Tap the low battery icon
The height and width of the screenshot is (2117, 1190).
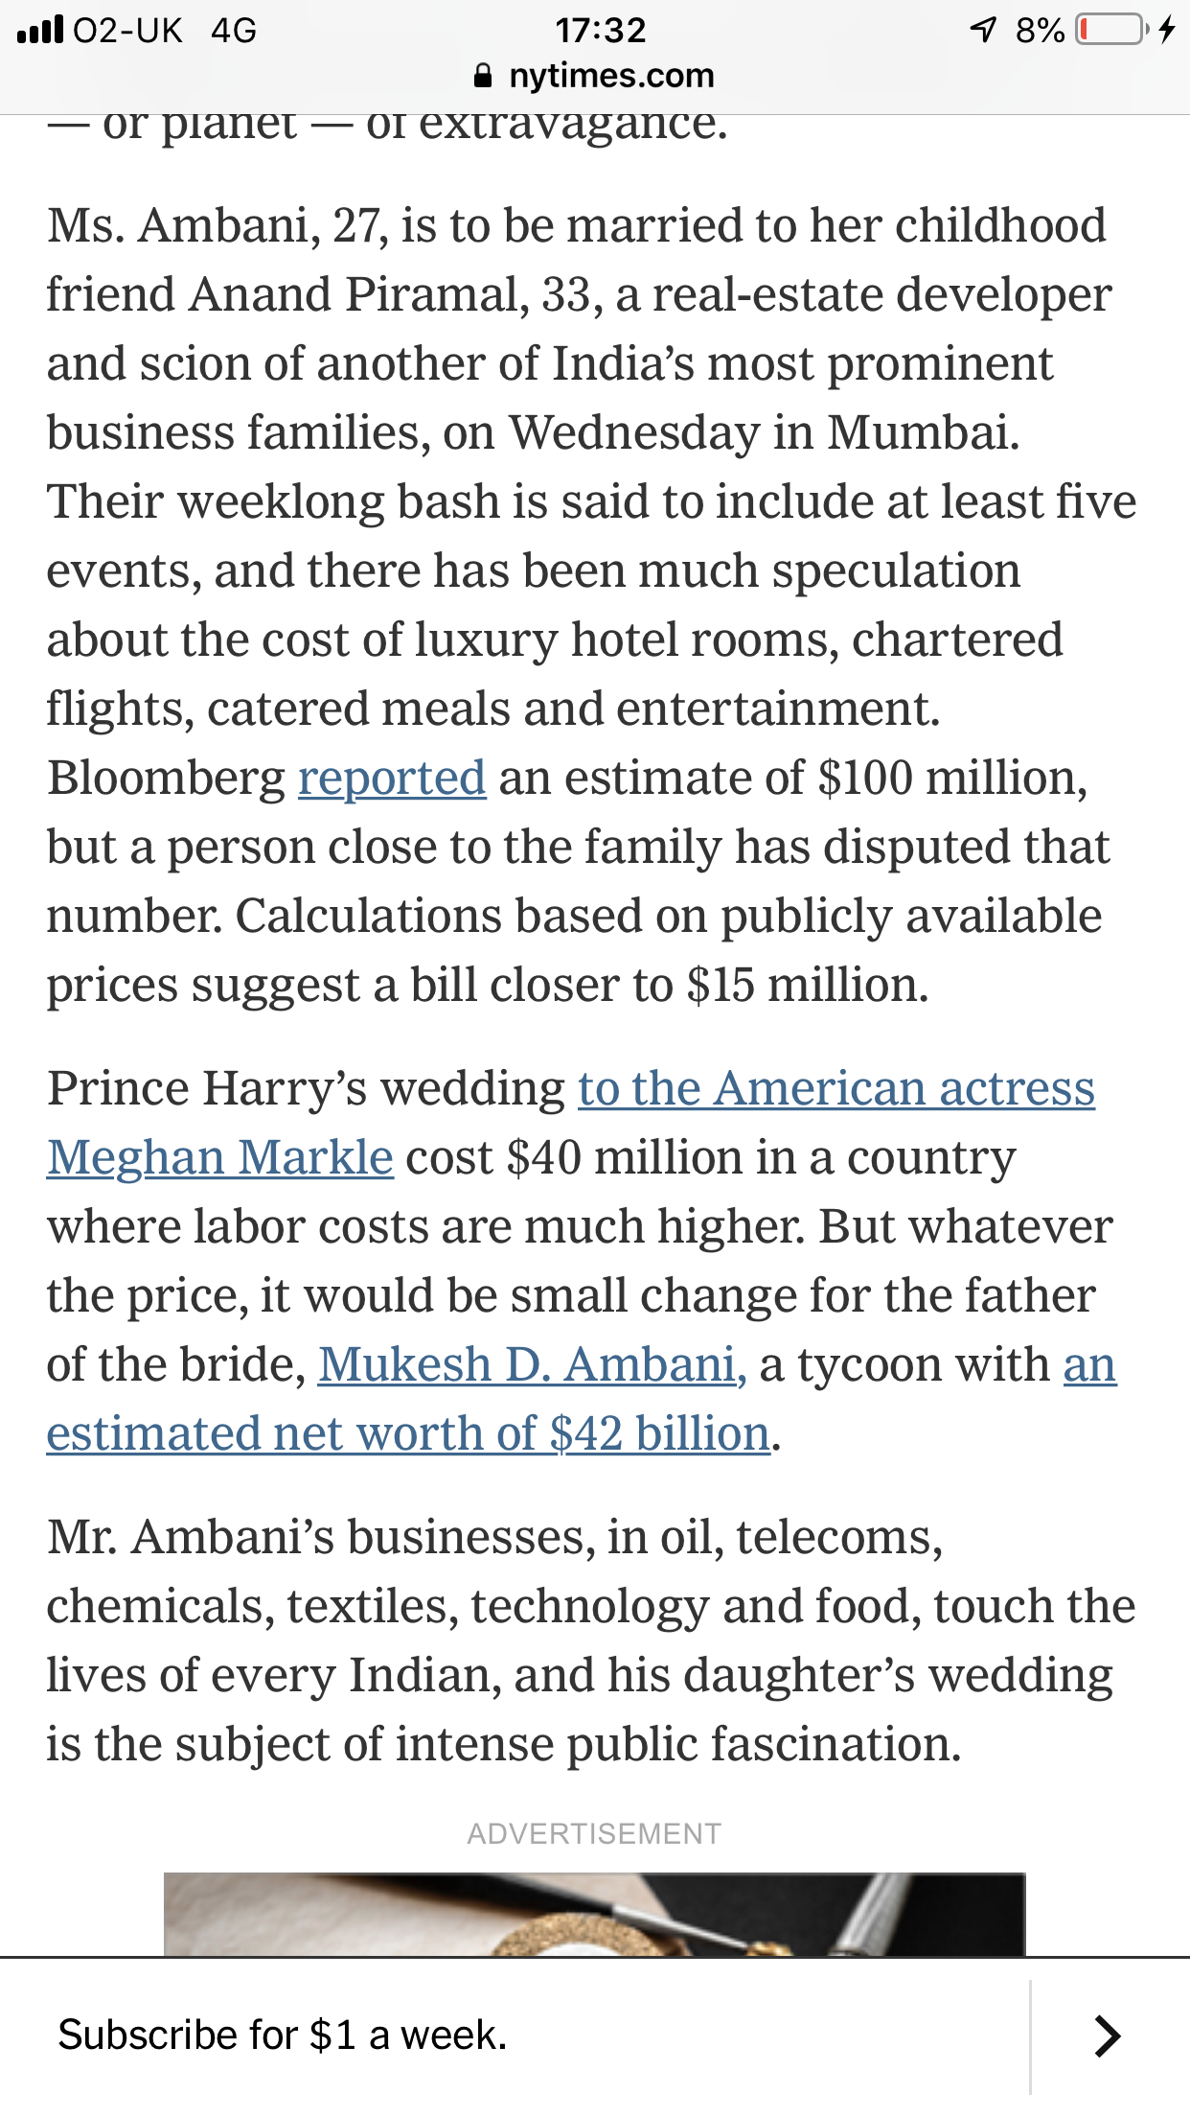tap(1111, 30)
